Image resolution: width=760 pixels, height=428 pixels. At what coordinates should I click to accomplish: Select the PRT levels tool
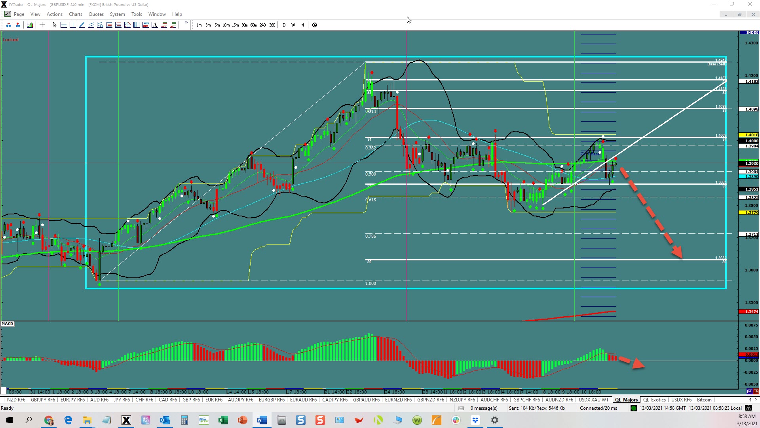[x=163, y=25]
